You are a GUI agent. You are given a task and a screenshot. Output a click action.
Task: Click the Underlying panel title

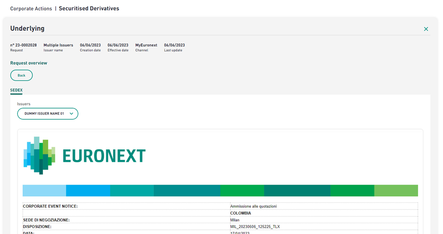click(28, 28)
